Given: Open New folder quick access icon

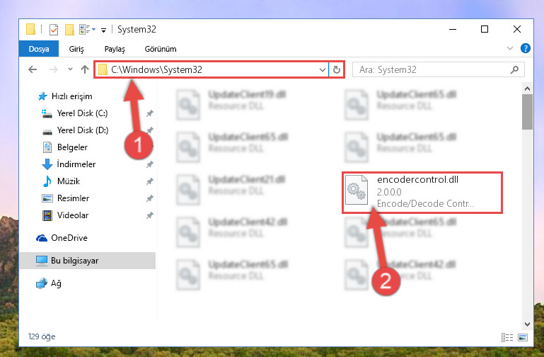Looking at the screenshot, I should [x=69, y=30].
